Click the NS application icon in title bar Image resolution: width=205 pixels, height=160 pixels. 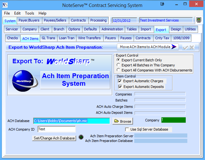pyautogui.click(x=5, y=5)
